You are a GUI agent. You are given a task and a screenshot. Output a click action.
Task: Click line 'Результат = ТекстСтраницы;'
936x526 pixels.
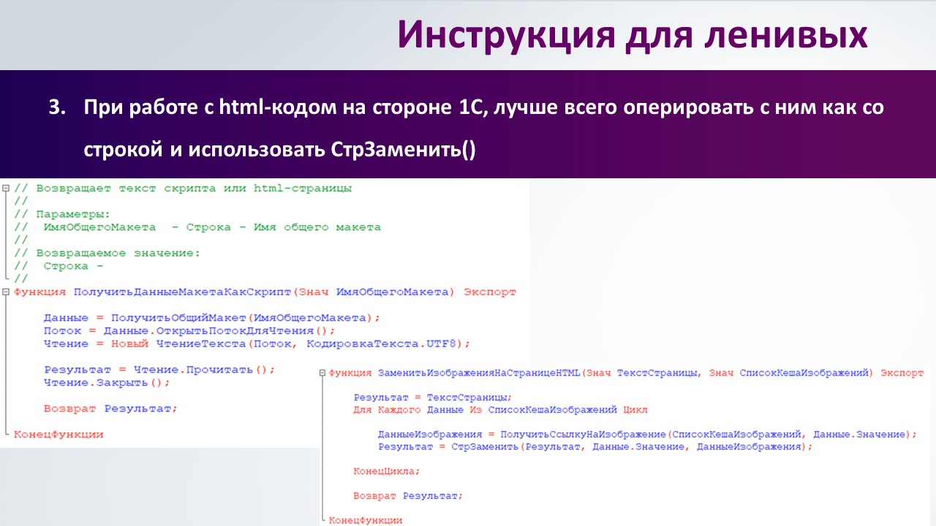pyautogui.click(x=433, y=398)
